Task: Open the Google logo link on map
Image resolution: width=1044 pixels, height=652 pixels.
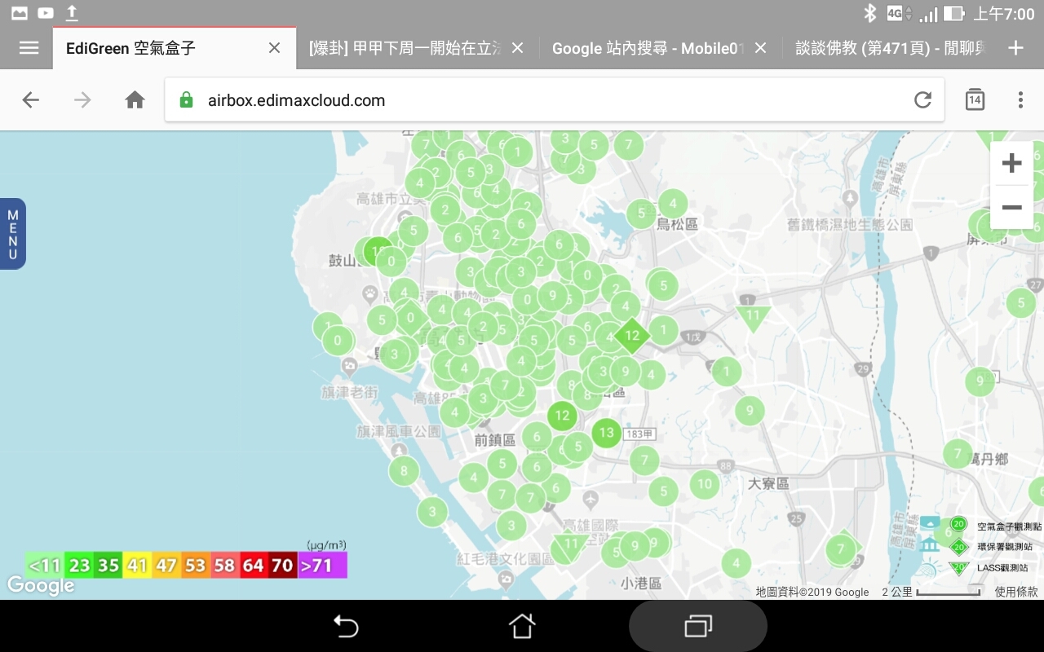Action: pyautogui.click(x=41, y=585)
